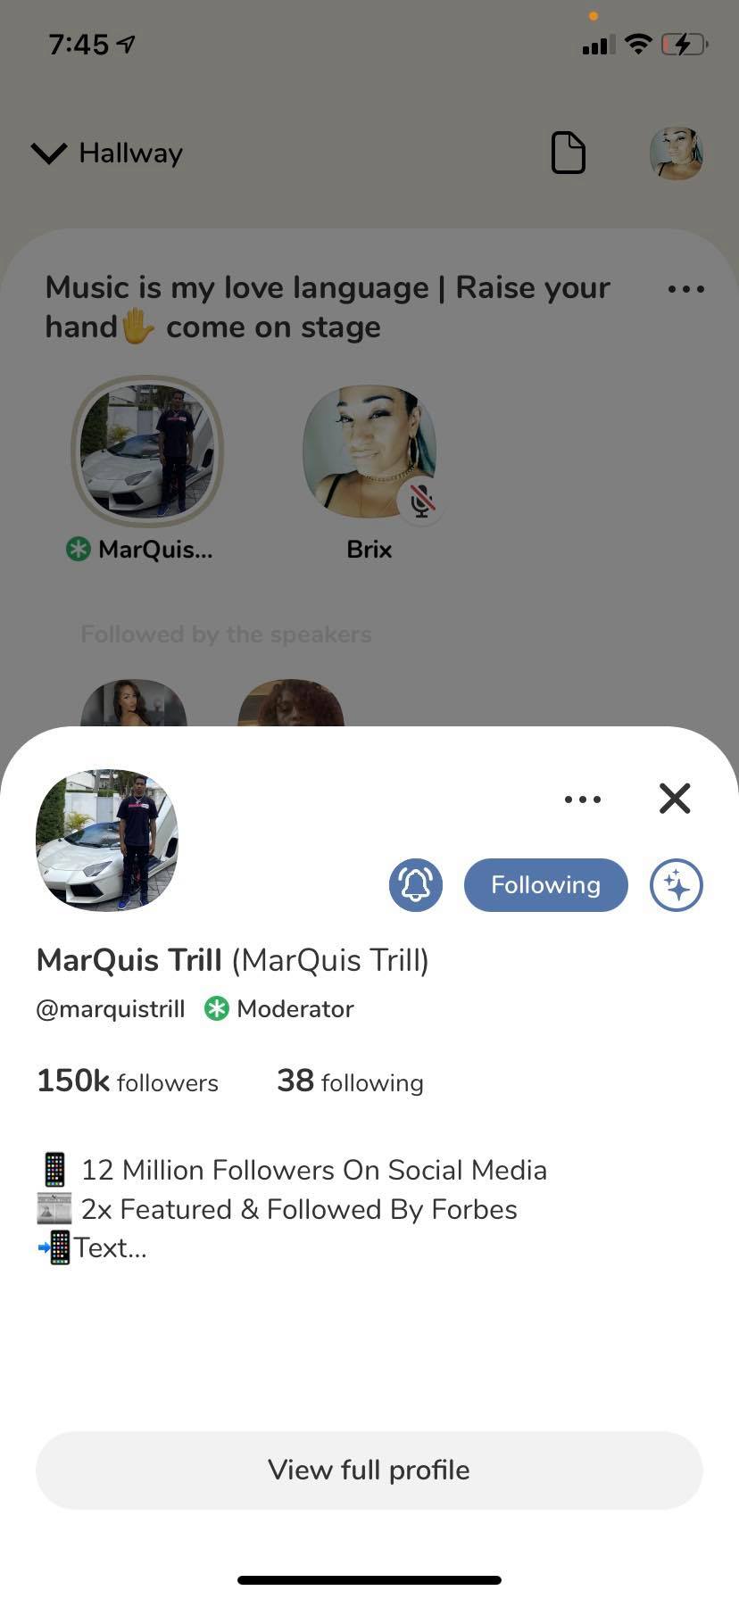Close the profile sheet with X
Screen dimensions: 739x1599
coord(675,799)
